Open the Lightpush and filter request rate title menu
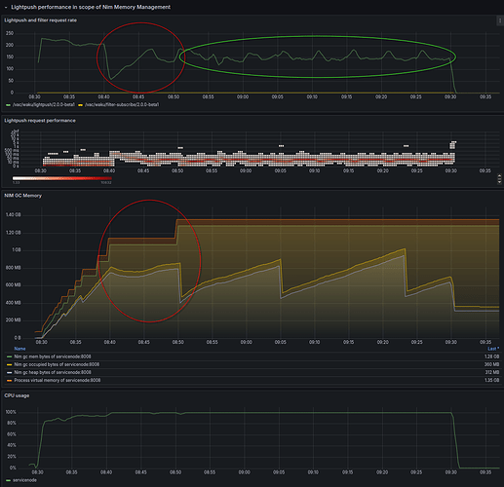 40,20
